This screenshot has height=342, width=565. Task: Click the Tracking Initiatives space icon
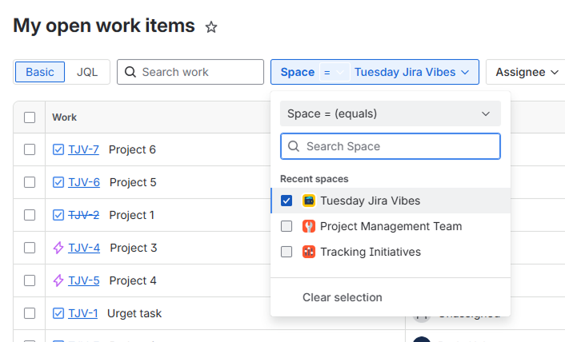point(309,252)
